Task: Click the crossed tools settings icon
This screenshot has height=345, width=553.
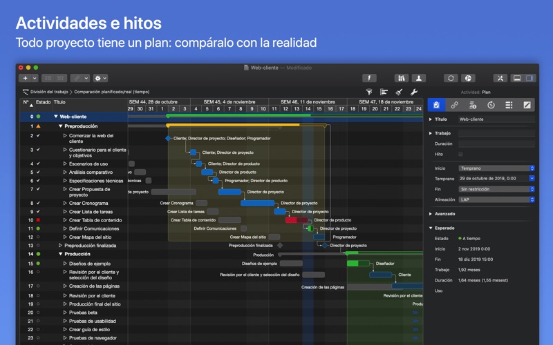Action: tap(500, 78)
